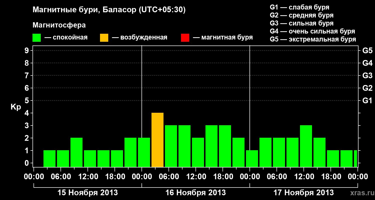
Task: Select the Kp 3 bar at 12:00 on 17 November
Action: (306, 146)
